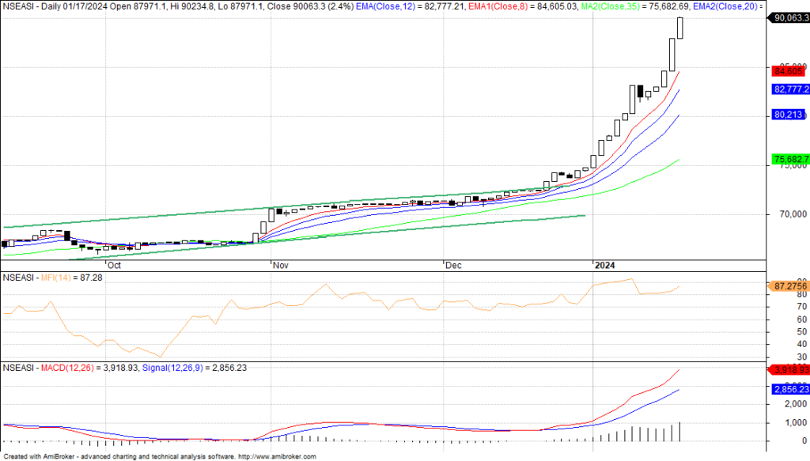Viewport: 810px width, 461px height.
Task: Click the 90,063.3 last price tag
Action: tap(787, 18)
